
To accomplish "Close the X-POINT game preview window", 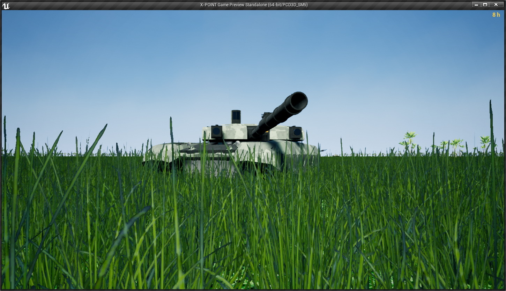I will point(496,5).
